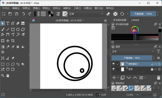
Task: Select the Text tool in the toolbox
Action: [8, 23]
